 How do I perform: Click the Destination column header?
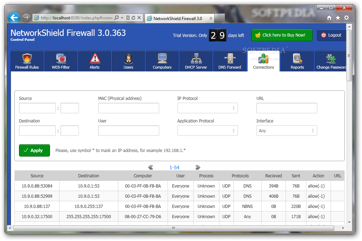click(x=89, y=176)
